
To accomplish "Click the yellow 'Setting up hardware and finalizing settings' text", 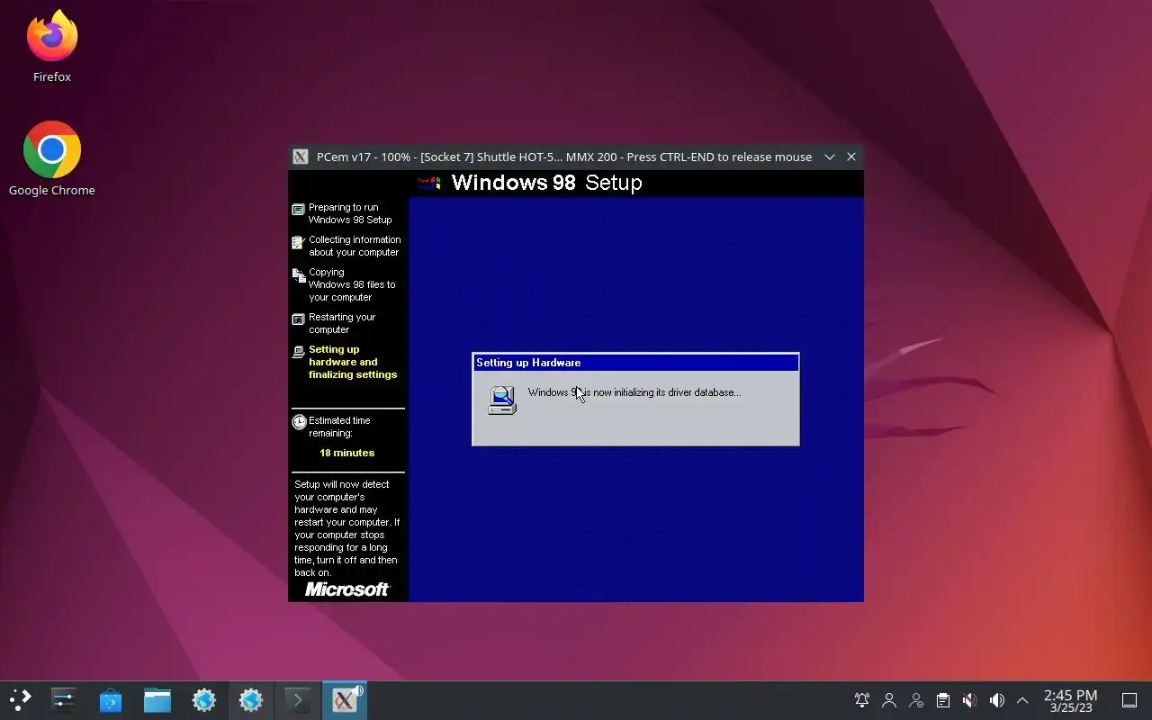I will coord(353,362).
